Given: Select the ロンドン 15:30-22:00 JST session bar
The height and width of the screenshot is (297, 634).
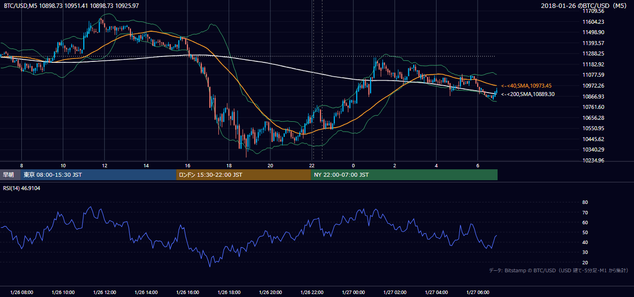Looking at the screenshot, I should pyautogui.click(x=244, y=175).
